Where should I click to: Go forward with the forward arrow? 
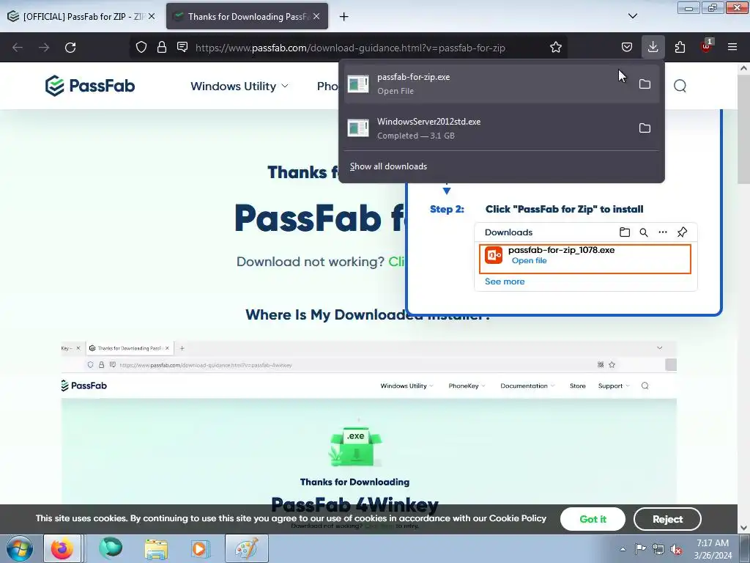(44, 48)
